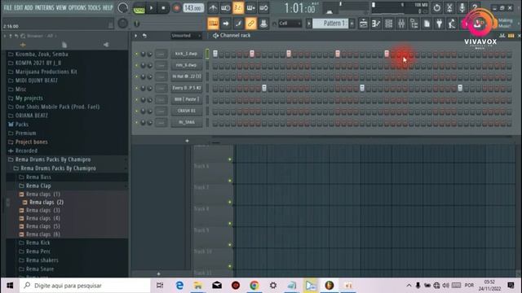Toggle the loop recording icon

click(263, 7)
